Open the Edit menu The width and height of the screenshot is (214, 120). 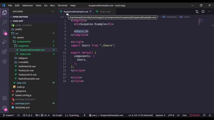click(x=17, y=5)
